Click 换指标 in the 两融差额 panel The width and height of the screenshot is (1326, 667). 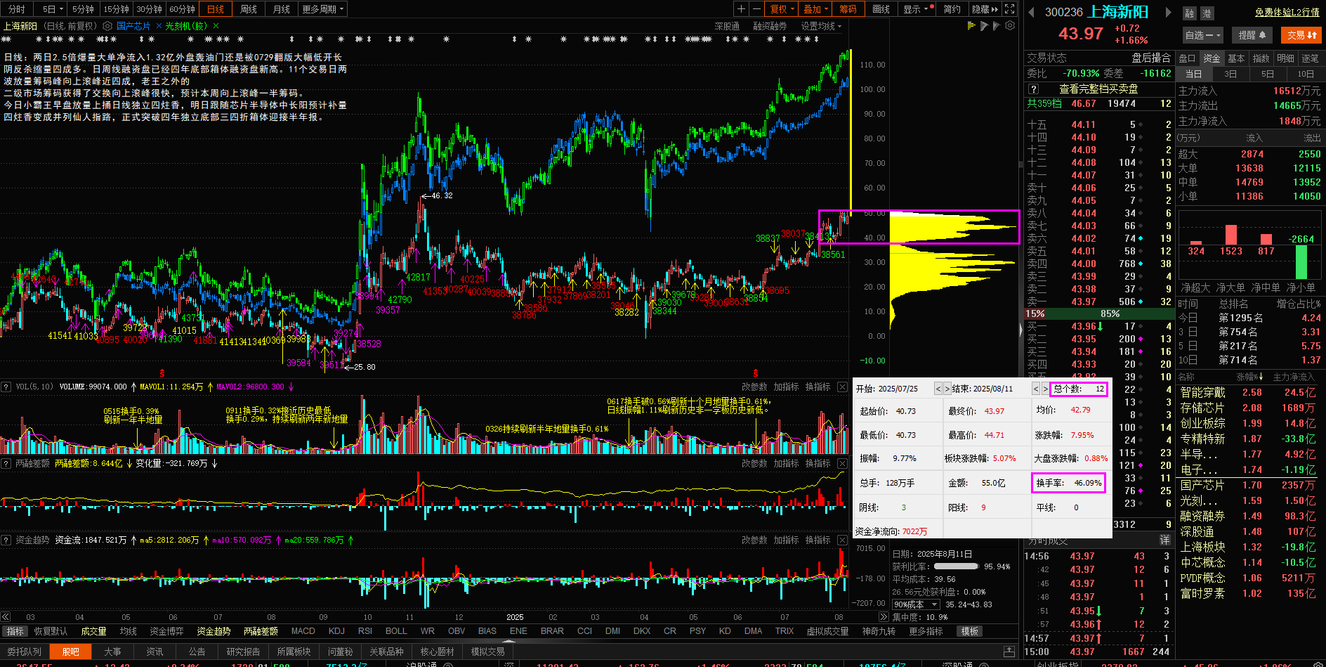click(818, 463)
